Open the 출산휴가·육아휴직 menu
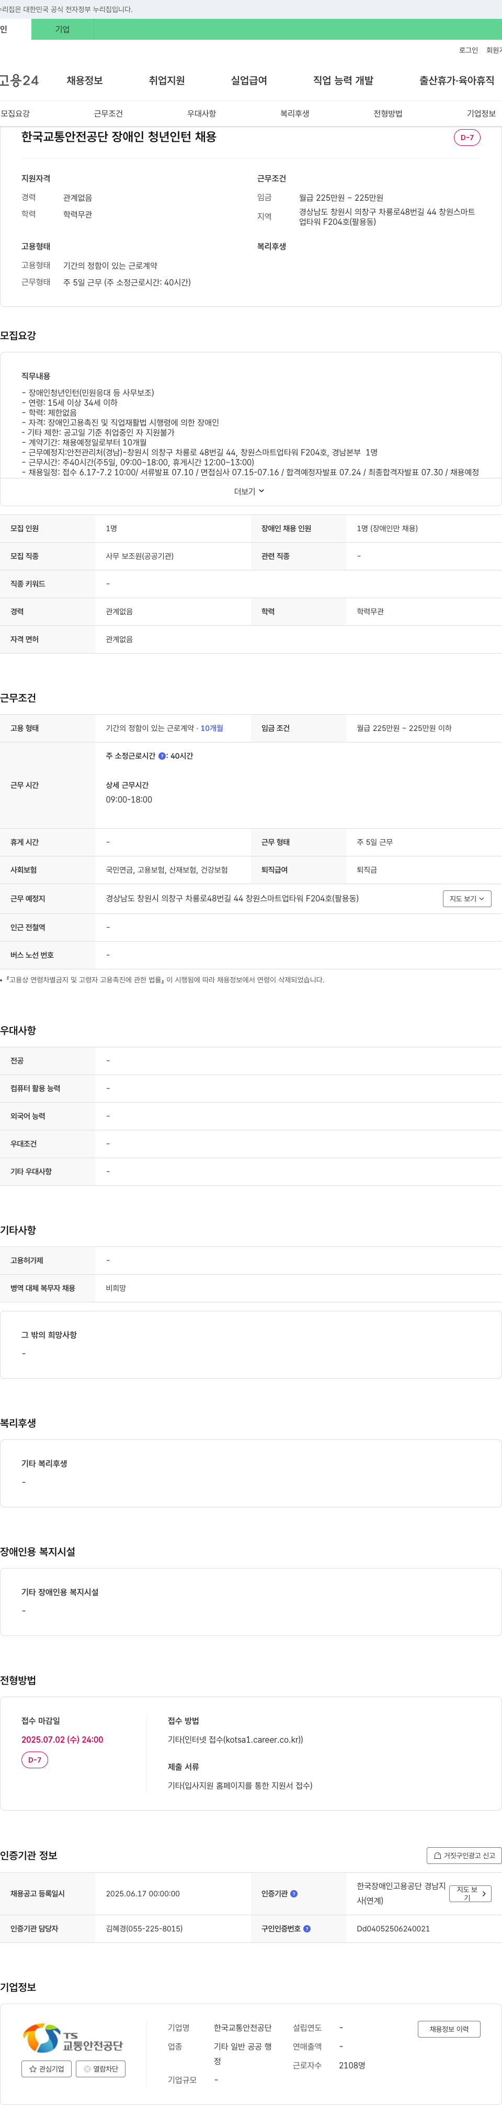 point(457,80)
